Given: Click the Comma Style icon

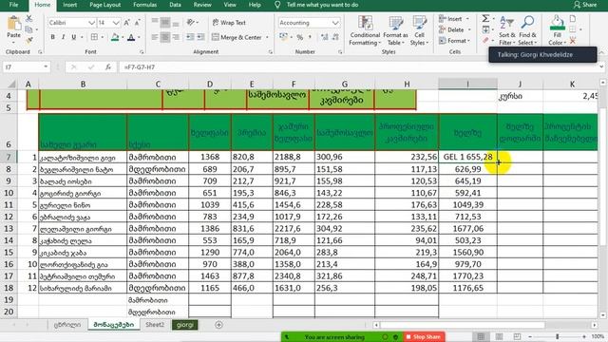Looking at the screenshot, I should 310,37.
